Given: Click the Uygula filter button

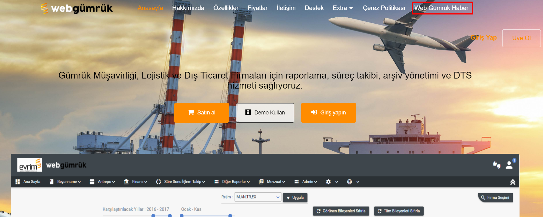Looking at the screenshot, I should 295,198.
